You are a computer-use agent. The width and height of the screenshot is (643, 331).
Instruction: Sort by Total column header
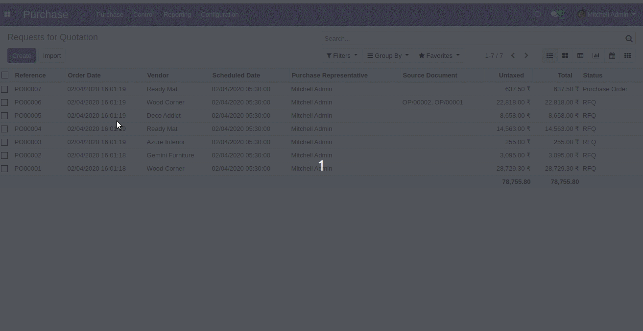pyautogui.click(x=565, y=76)
